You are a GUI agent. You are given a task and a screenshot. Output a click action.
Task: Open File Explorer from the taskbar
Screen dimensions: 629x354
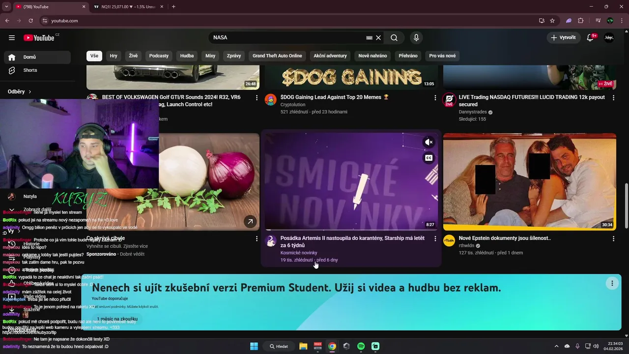(303, 346)
